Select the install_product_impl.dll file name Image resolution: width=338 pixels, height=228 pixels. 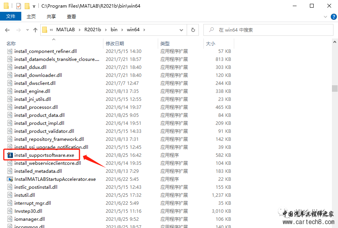[39, 123]
